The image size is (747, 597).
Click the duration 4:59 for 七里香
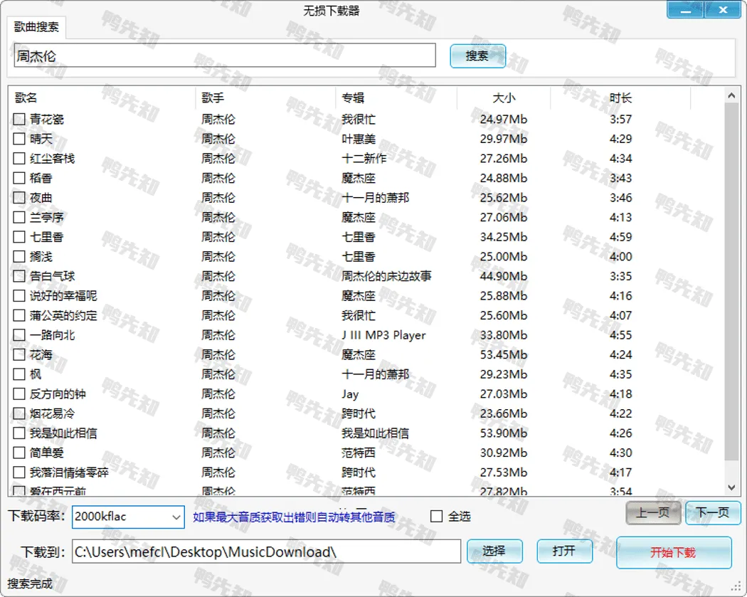(621, 237)
